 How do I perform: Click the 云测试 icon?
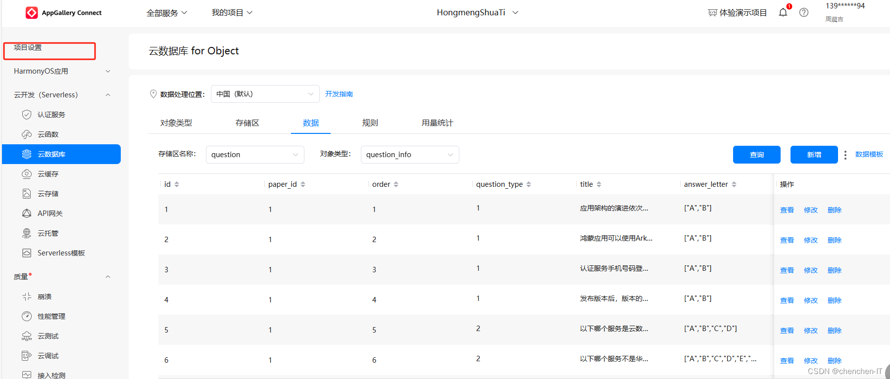pyautogui.click(x=27, y=336)
